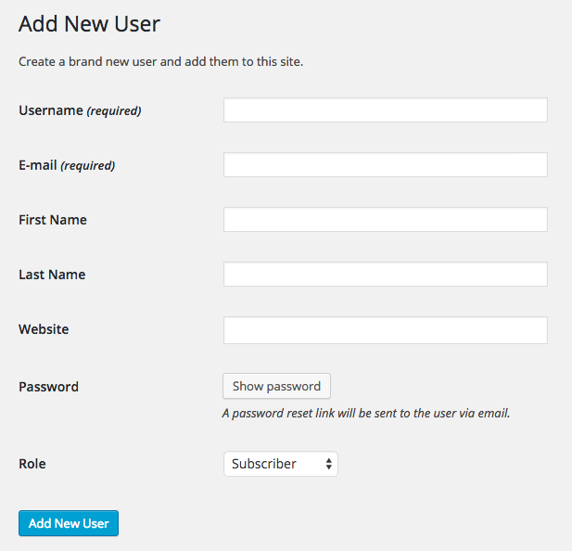
Task: Click the Website text field
Action: (385, 330)
